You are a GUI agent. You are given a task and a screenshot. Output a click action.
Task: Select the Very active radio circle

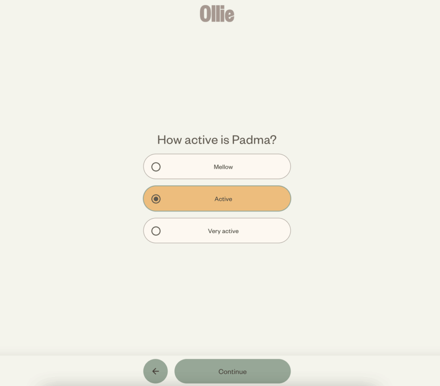[156, 231]
